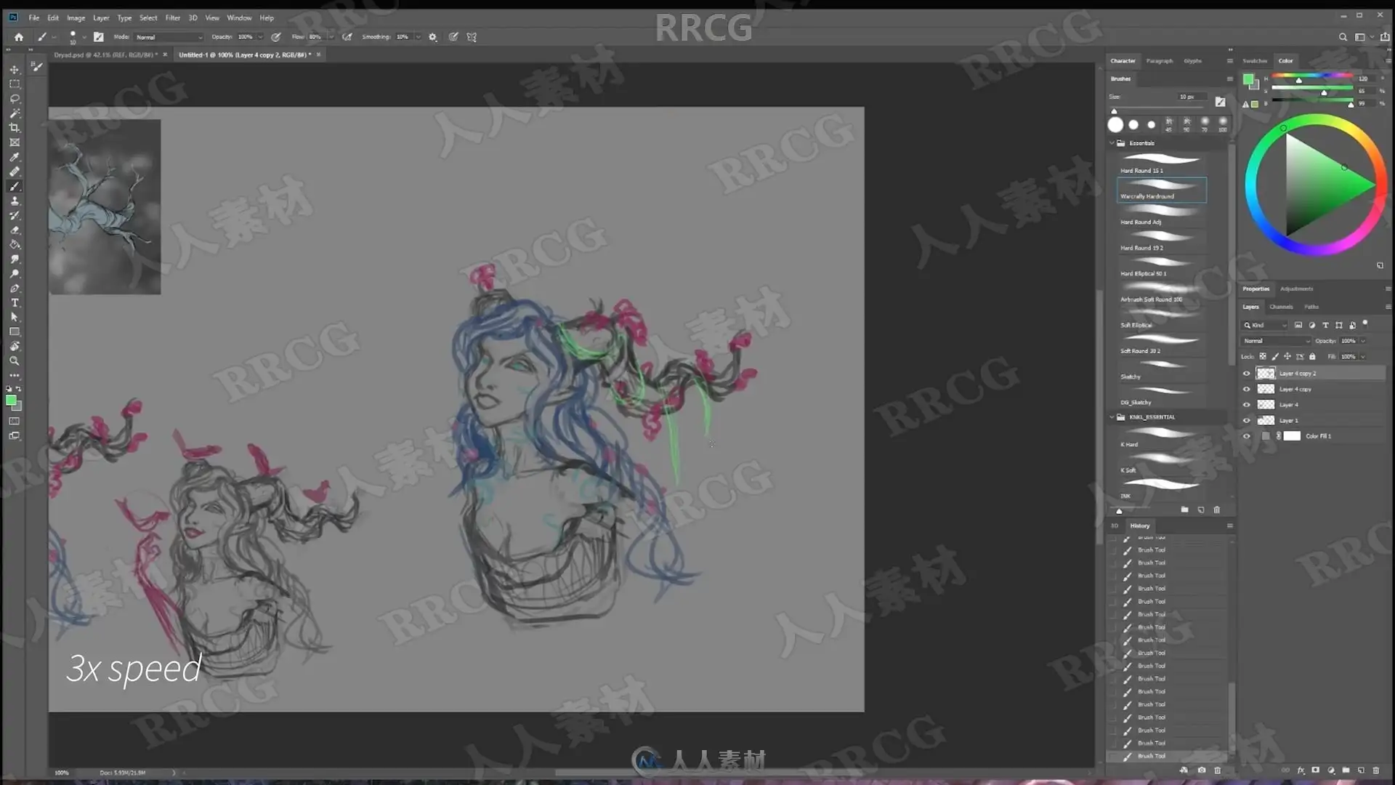Click the Home icon in options bar
The width and height of the screenshot is (1395, 785).
coord(19,37)
